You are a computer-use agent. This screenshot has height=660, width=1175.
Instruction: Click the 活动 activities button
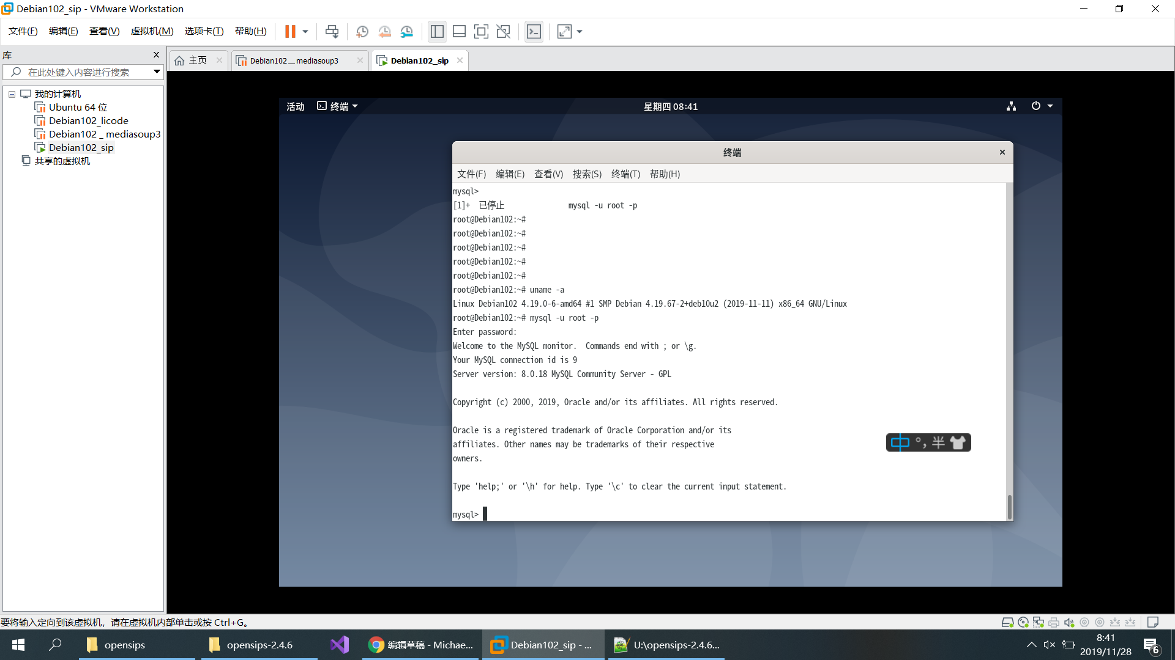[x=295, y=106]
